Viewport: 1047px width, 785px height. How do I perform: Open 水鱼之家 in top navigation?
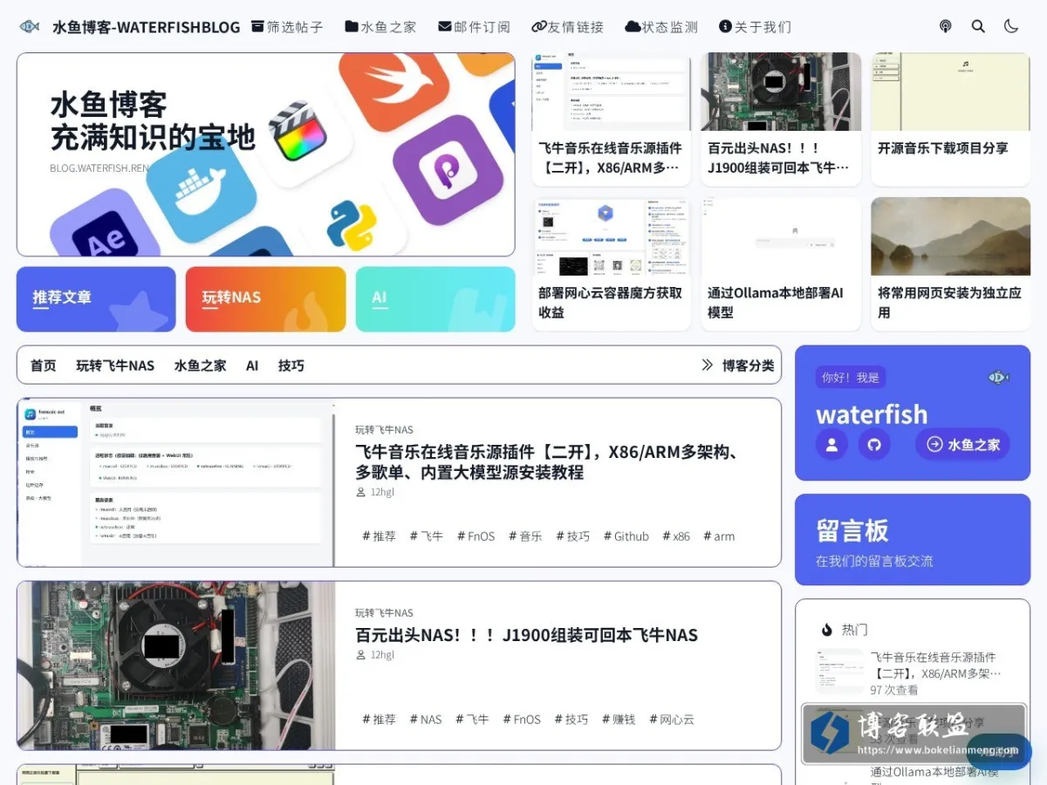click(380, 27)
